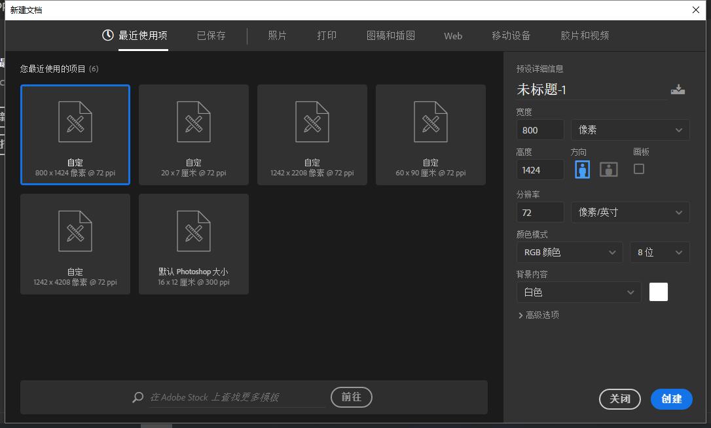
Task: Set portrait orientation for the document
Action: click(x=582, y=169)
